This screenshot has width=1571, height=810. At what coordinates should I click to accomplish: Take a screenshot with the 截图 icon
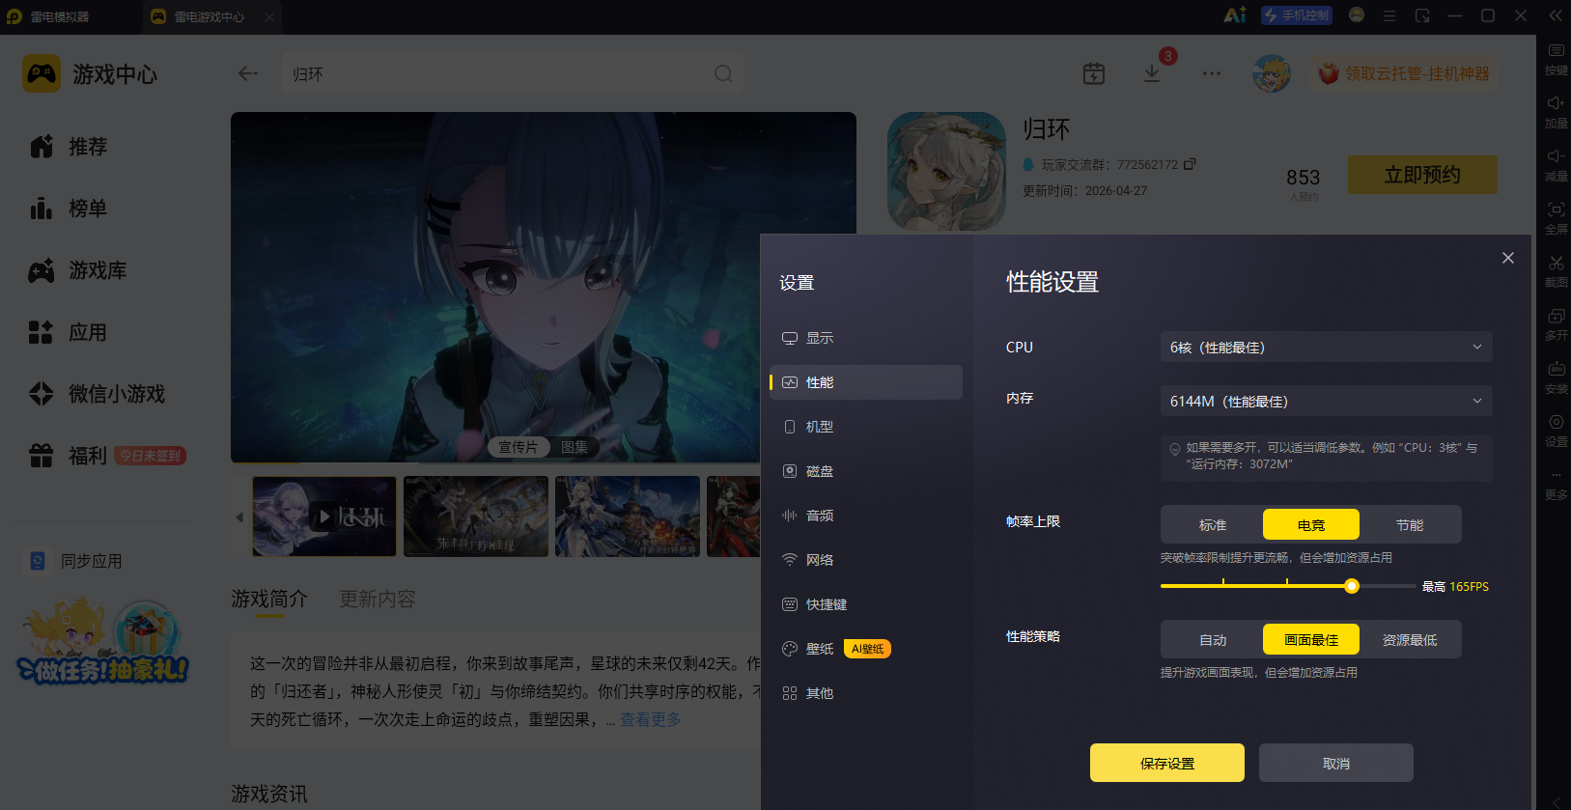click(x=1557, y=271)
